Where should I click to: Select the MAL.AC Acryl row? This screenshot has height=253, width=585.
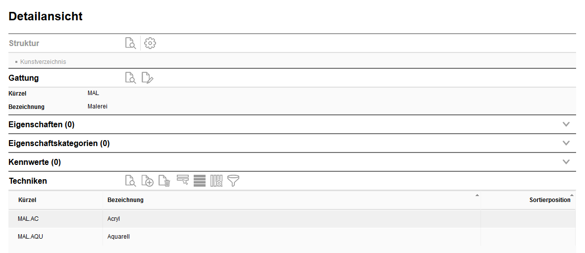[113, 218]
